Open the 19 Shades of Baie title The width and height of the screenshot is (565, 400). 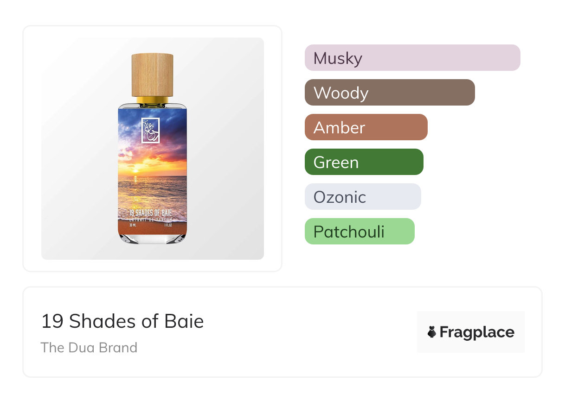[122, 321]
